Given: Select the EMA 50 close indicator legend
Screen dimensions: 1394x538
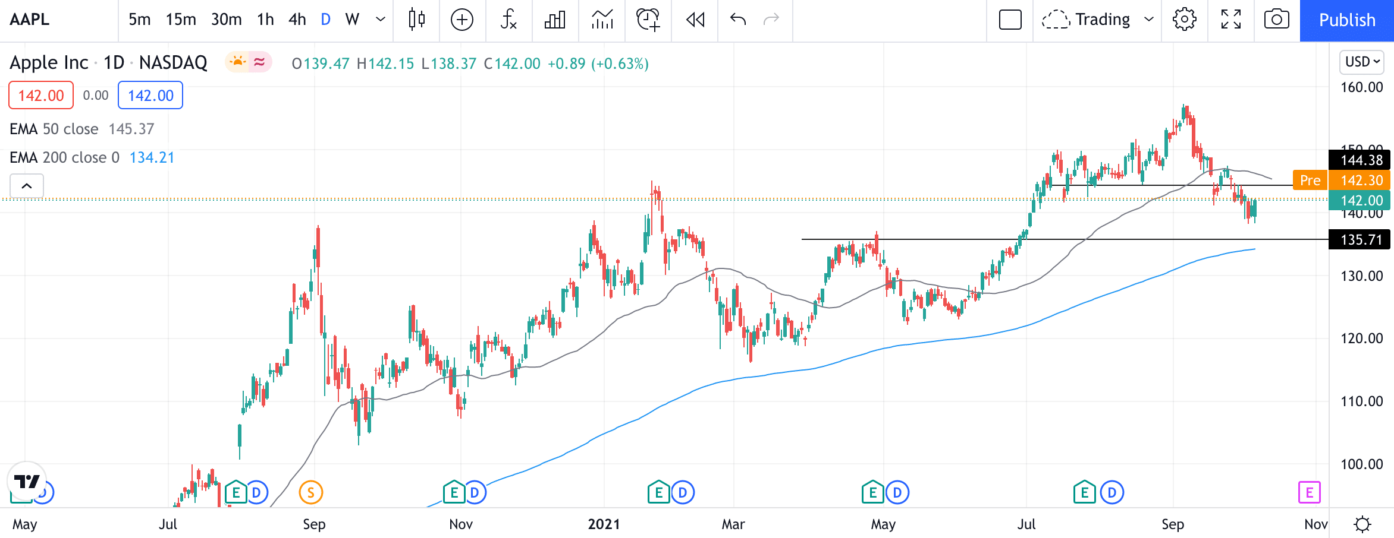Looking at the screenshot, I should tap(82, 129).
